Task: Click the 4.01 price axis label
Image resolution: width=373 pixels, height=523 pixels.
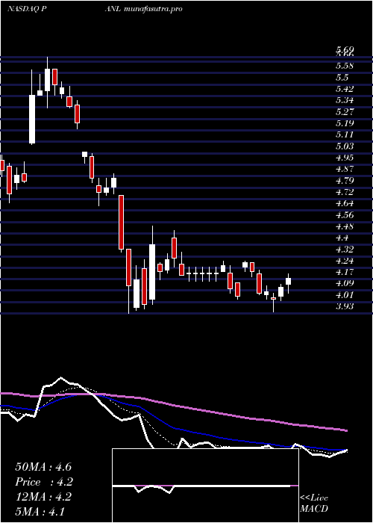Action: [x=345, y=295]
